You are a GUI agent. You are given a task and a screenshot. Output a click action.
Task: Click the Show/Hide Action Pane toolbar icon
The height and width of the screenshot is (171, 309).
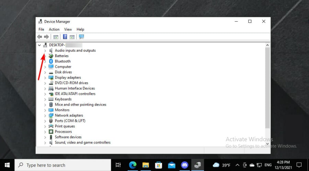[72, 37]
